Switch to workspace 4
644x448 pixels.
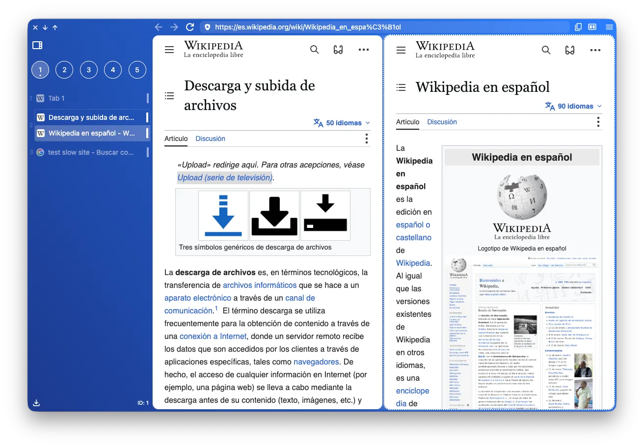pos(113,70)
